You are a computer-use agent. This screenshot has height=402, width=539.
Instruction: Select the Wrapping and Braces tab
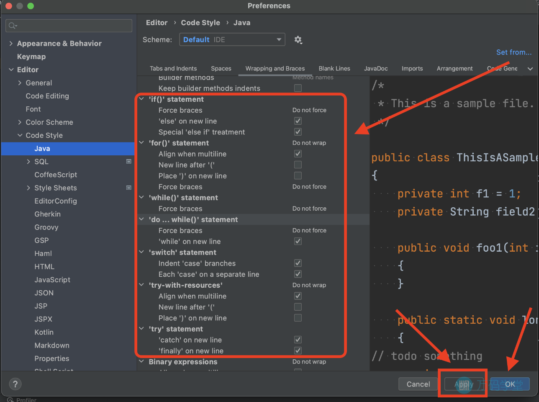coord(275,69)
